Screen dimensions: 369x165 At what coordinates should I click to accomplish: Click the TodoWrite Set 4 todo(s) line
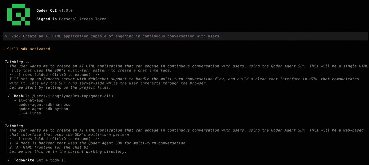click(40, 160)
